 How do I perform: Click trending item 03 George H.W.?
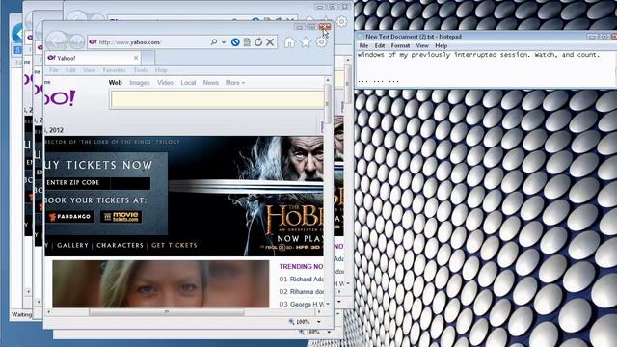pyautogui.click(x=302, y=305)
